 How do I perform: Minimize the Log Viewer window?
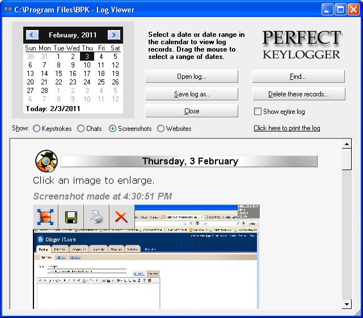click(x=327, y=10)
